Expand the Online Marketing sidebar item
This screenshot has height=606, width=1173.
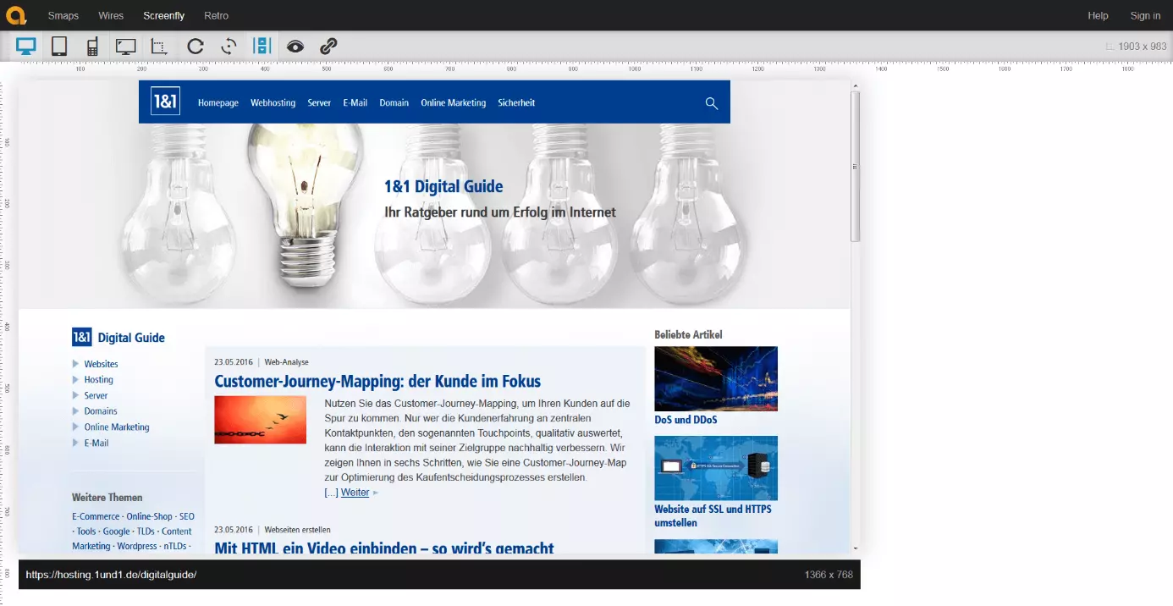click(111, 427)
